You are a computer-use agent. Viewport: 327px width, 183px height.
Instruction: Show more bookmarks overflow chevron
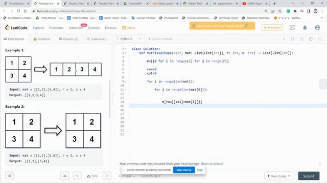(322, 18)
